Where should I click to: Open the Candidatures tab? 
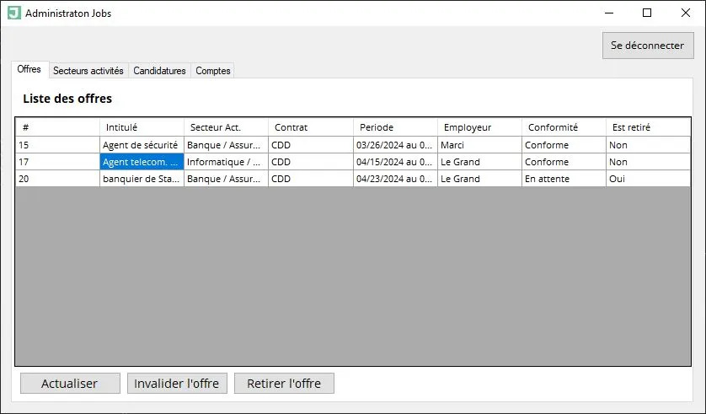159,71
